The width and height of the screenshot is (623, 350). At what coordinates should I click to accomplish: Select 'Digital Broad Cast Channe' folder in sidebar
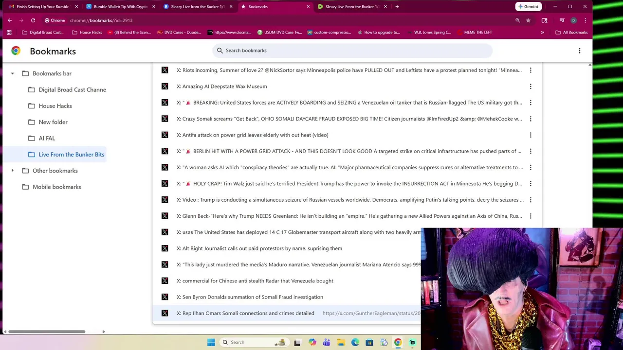pos(67,90)
